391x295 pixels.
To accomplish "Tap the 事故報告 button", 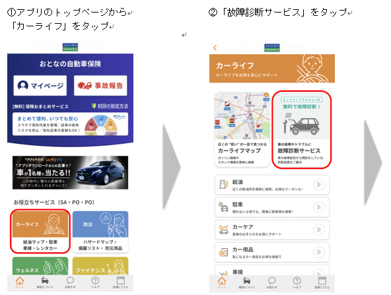I will click(100, 85).
